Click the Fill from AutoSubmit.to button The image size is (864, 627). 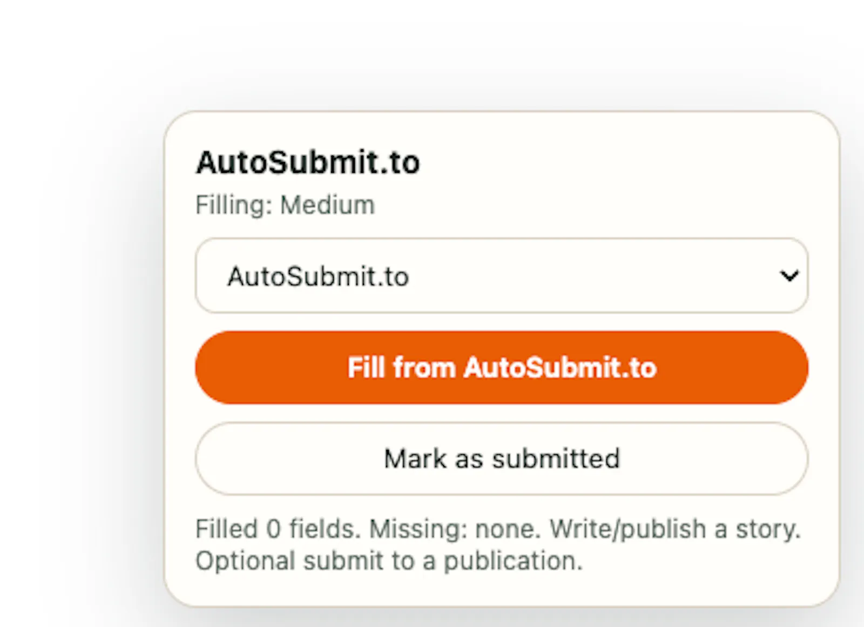pyautogui.click(x=502, y=367)
